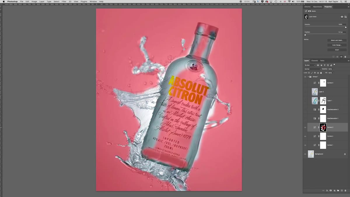Screen dimensions: 350x197
Task: Click Hue/Saturation 2 adjustment layer icon
Action: click(x=315, y=110)
